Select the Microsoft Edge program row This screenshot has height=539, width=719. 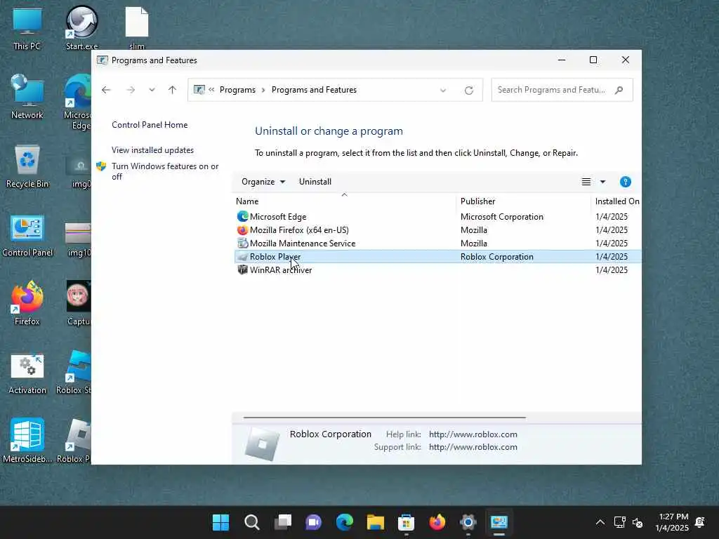438,217
